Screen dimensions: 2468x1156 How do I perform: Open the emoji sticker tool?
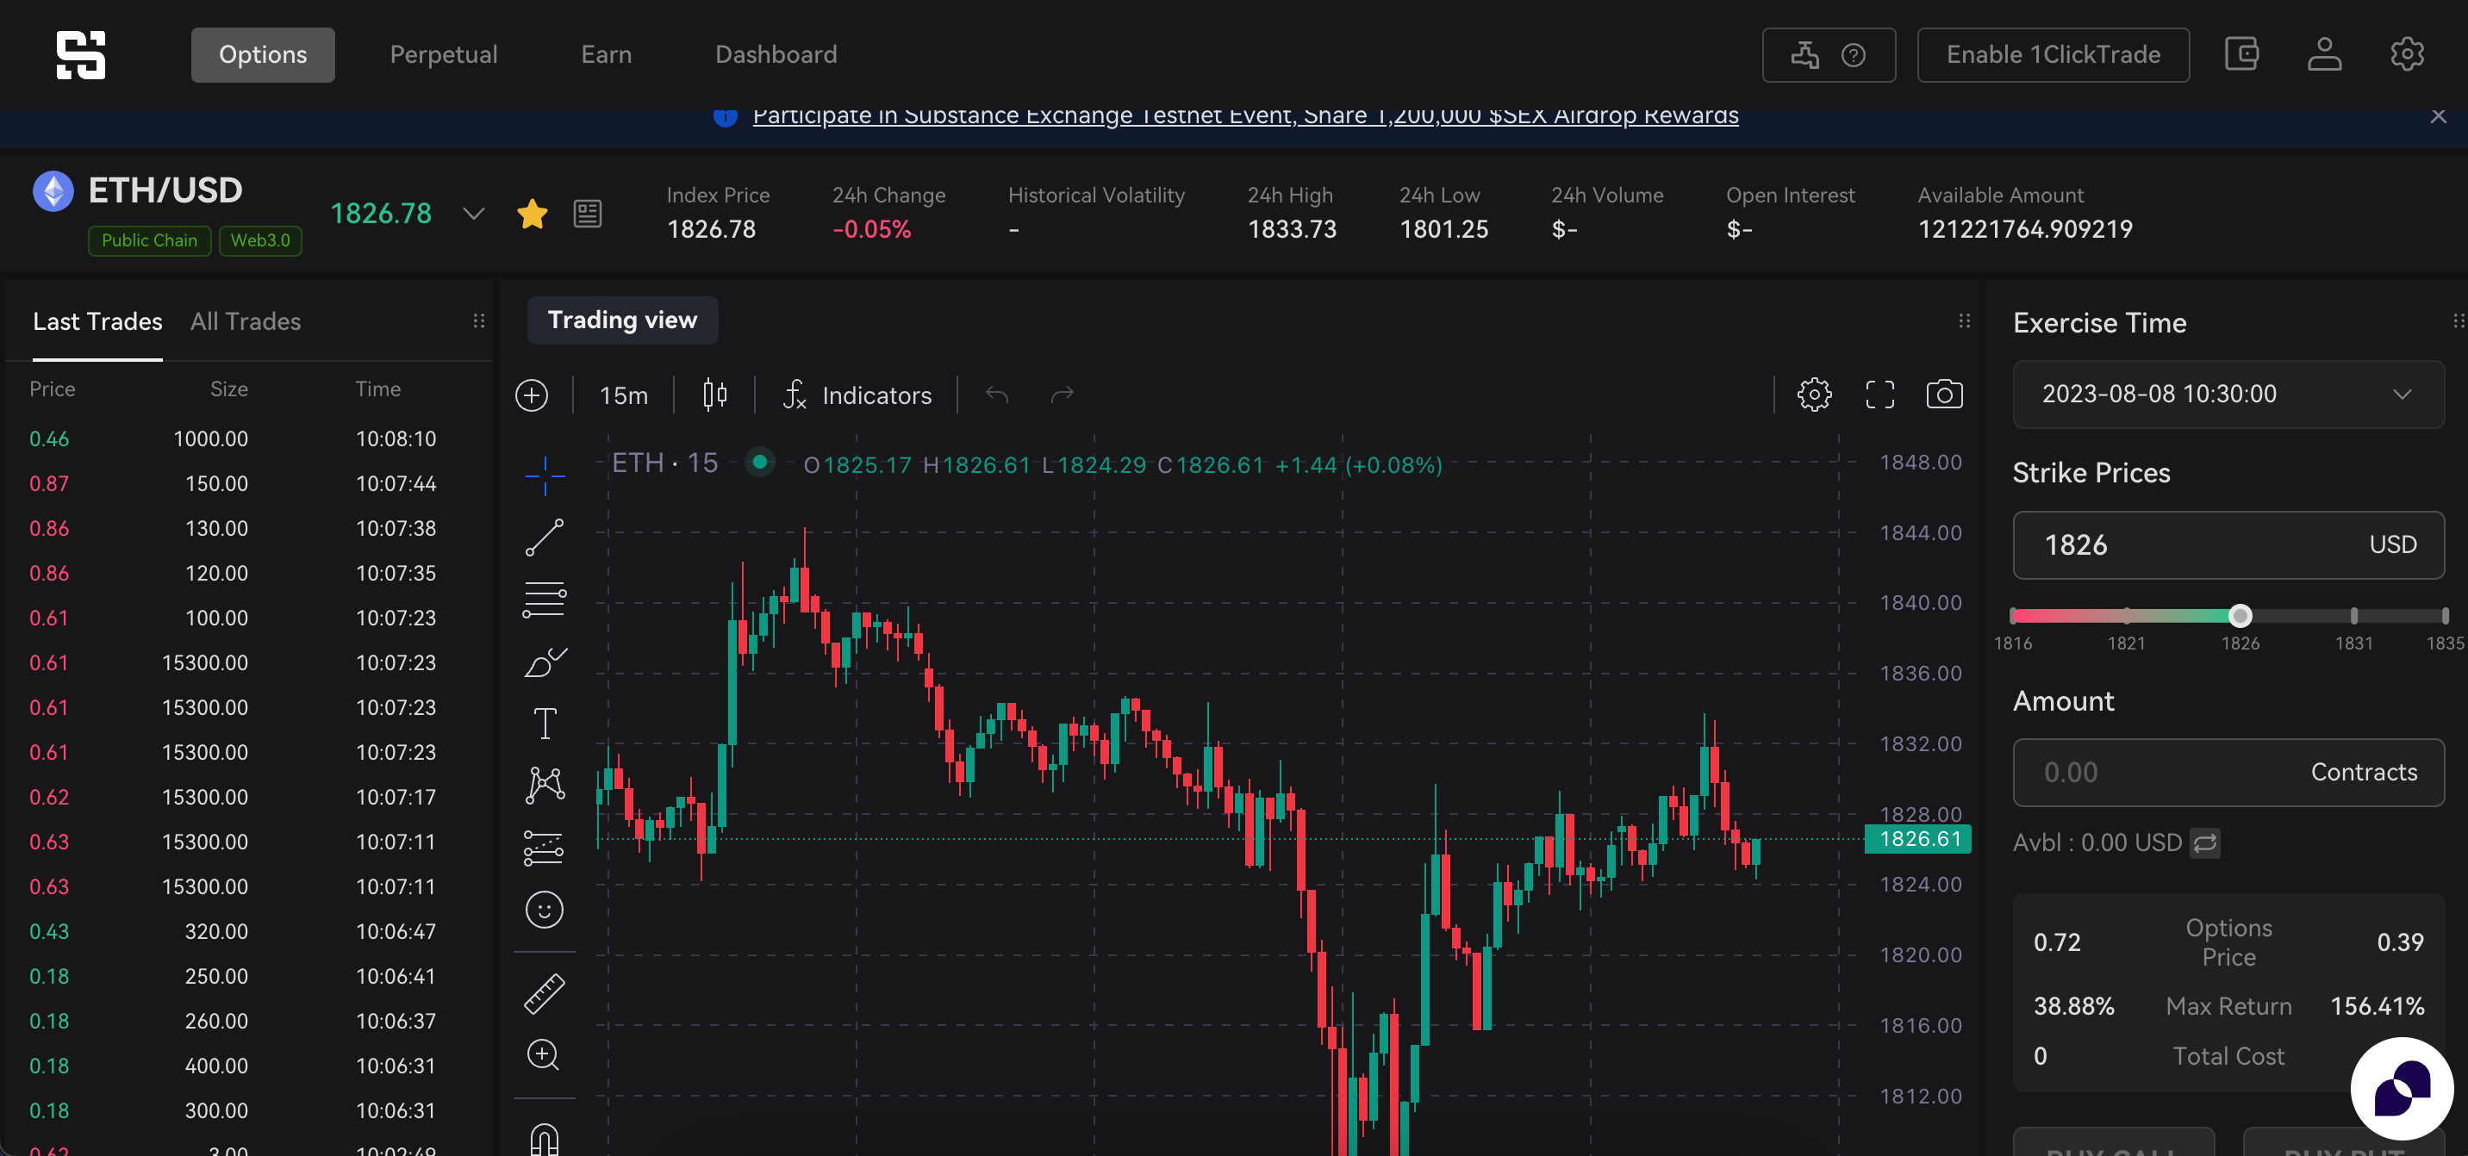(x=545, y=909)
